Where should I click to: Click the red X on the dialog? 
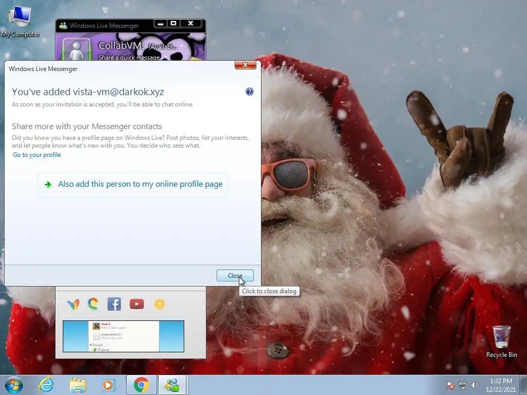pos(245,65)
